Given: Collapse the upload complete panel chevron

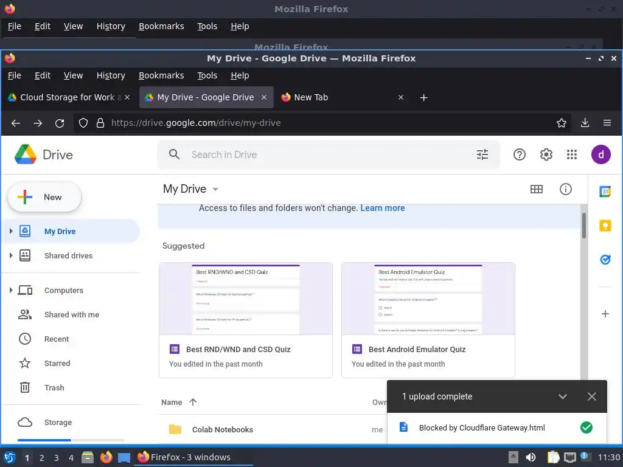Looking at the screenshot, I should [562, 396].
